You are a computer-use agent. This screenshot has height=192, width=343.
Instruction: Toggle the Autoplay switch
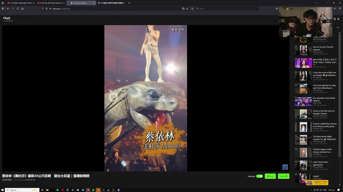[x=259, y=176]
